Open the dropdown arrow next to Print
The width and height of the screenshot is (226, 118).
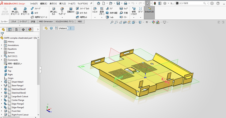click(x=129, y=3)
